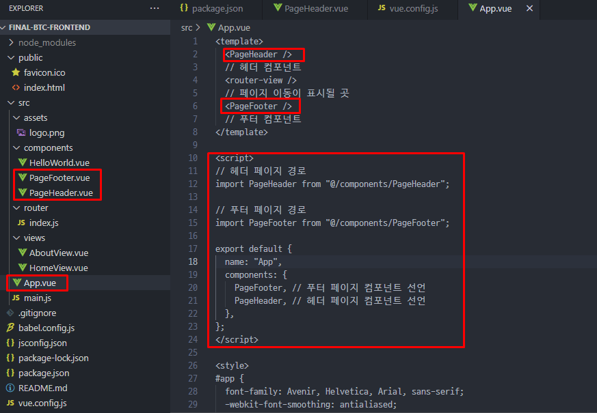This screenshot has height=413, width=597.
Task: Click the Vue icon beside HelloWorld.vue
Action: pyautogui.click(x=23, y=162)
